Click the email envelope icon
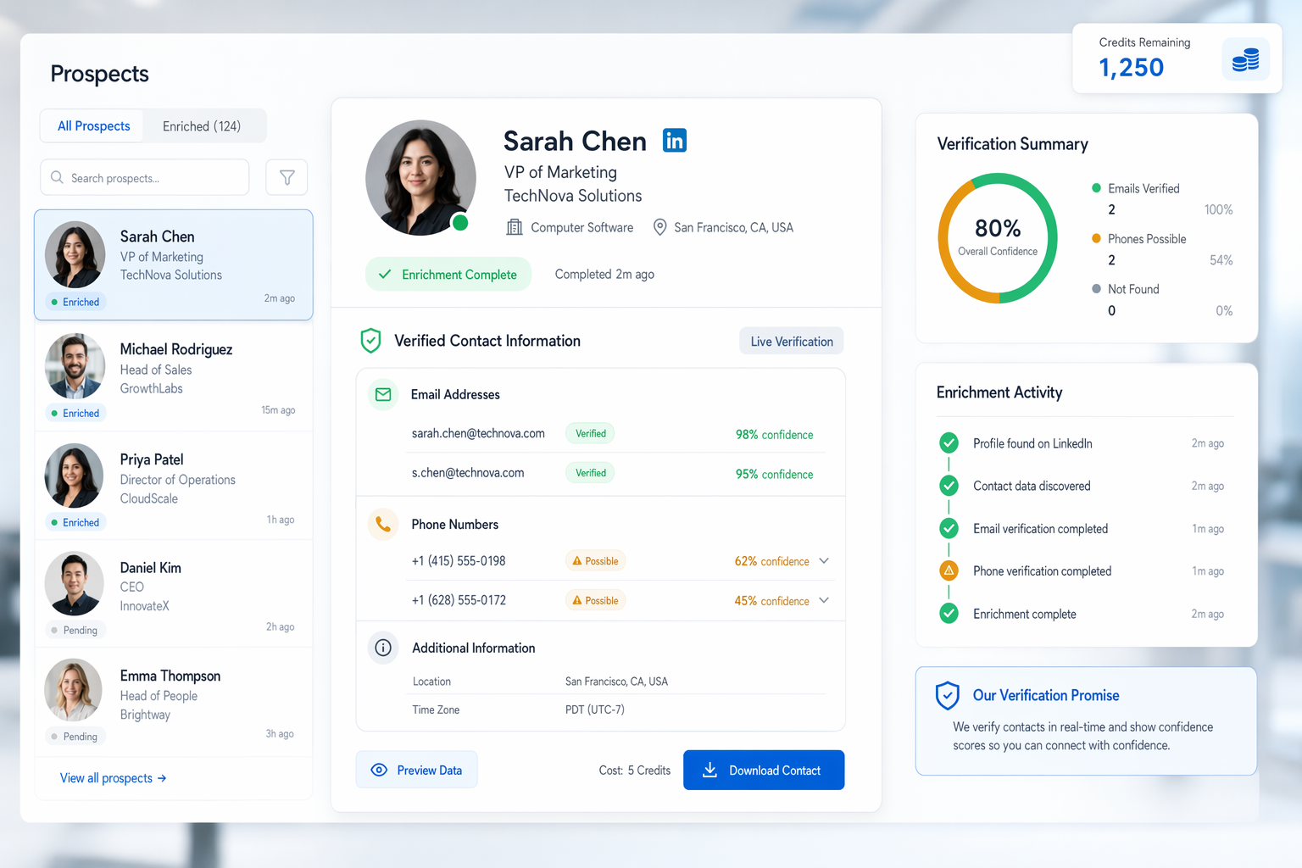This screenshot has width=1302, height=868. point(383,394)
